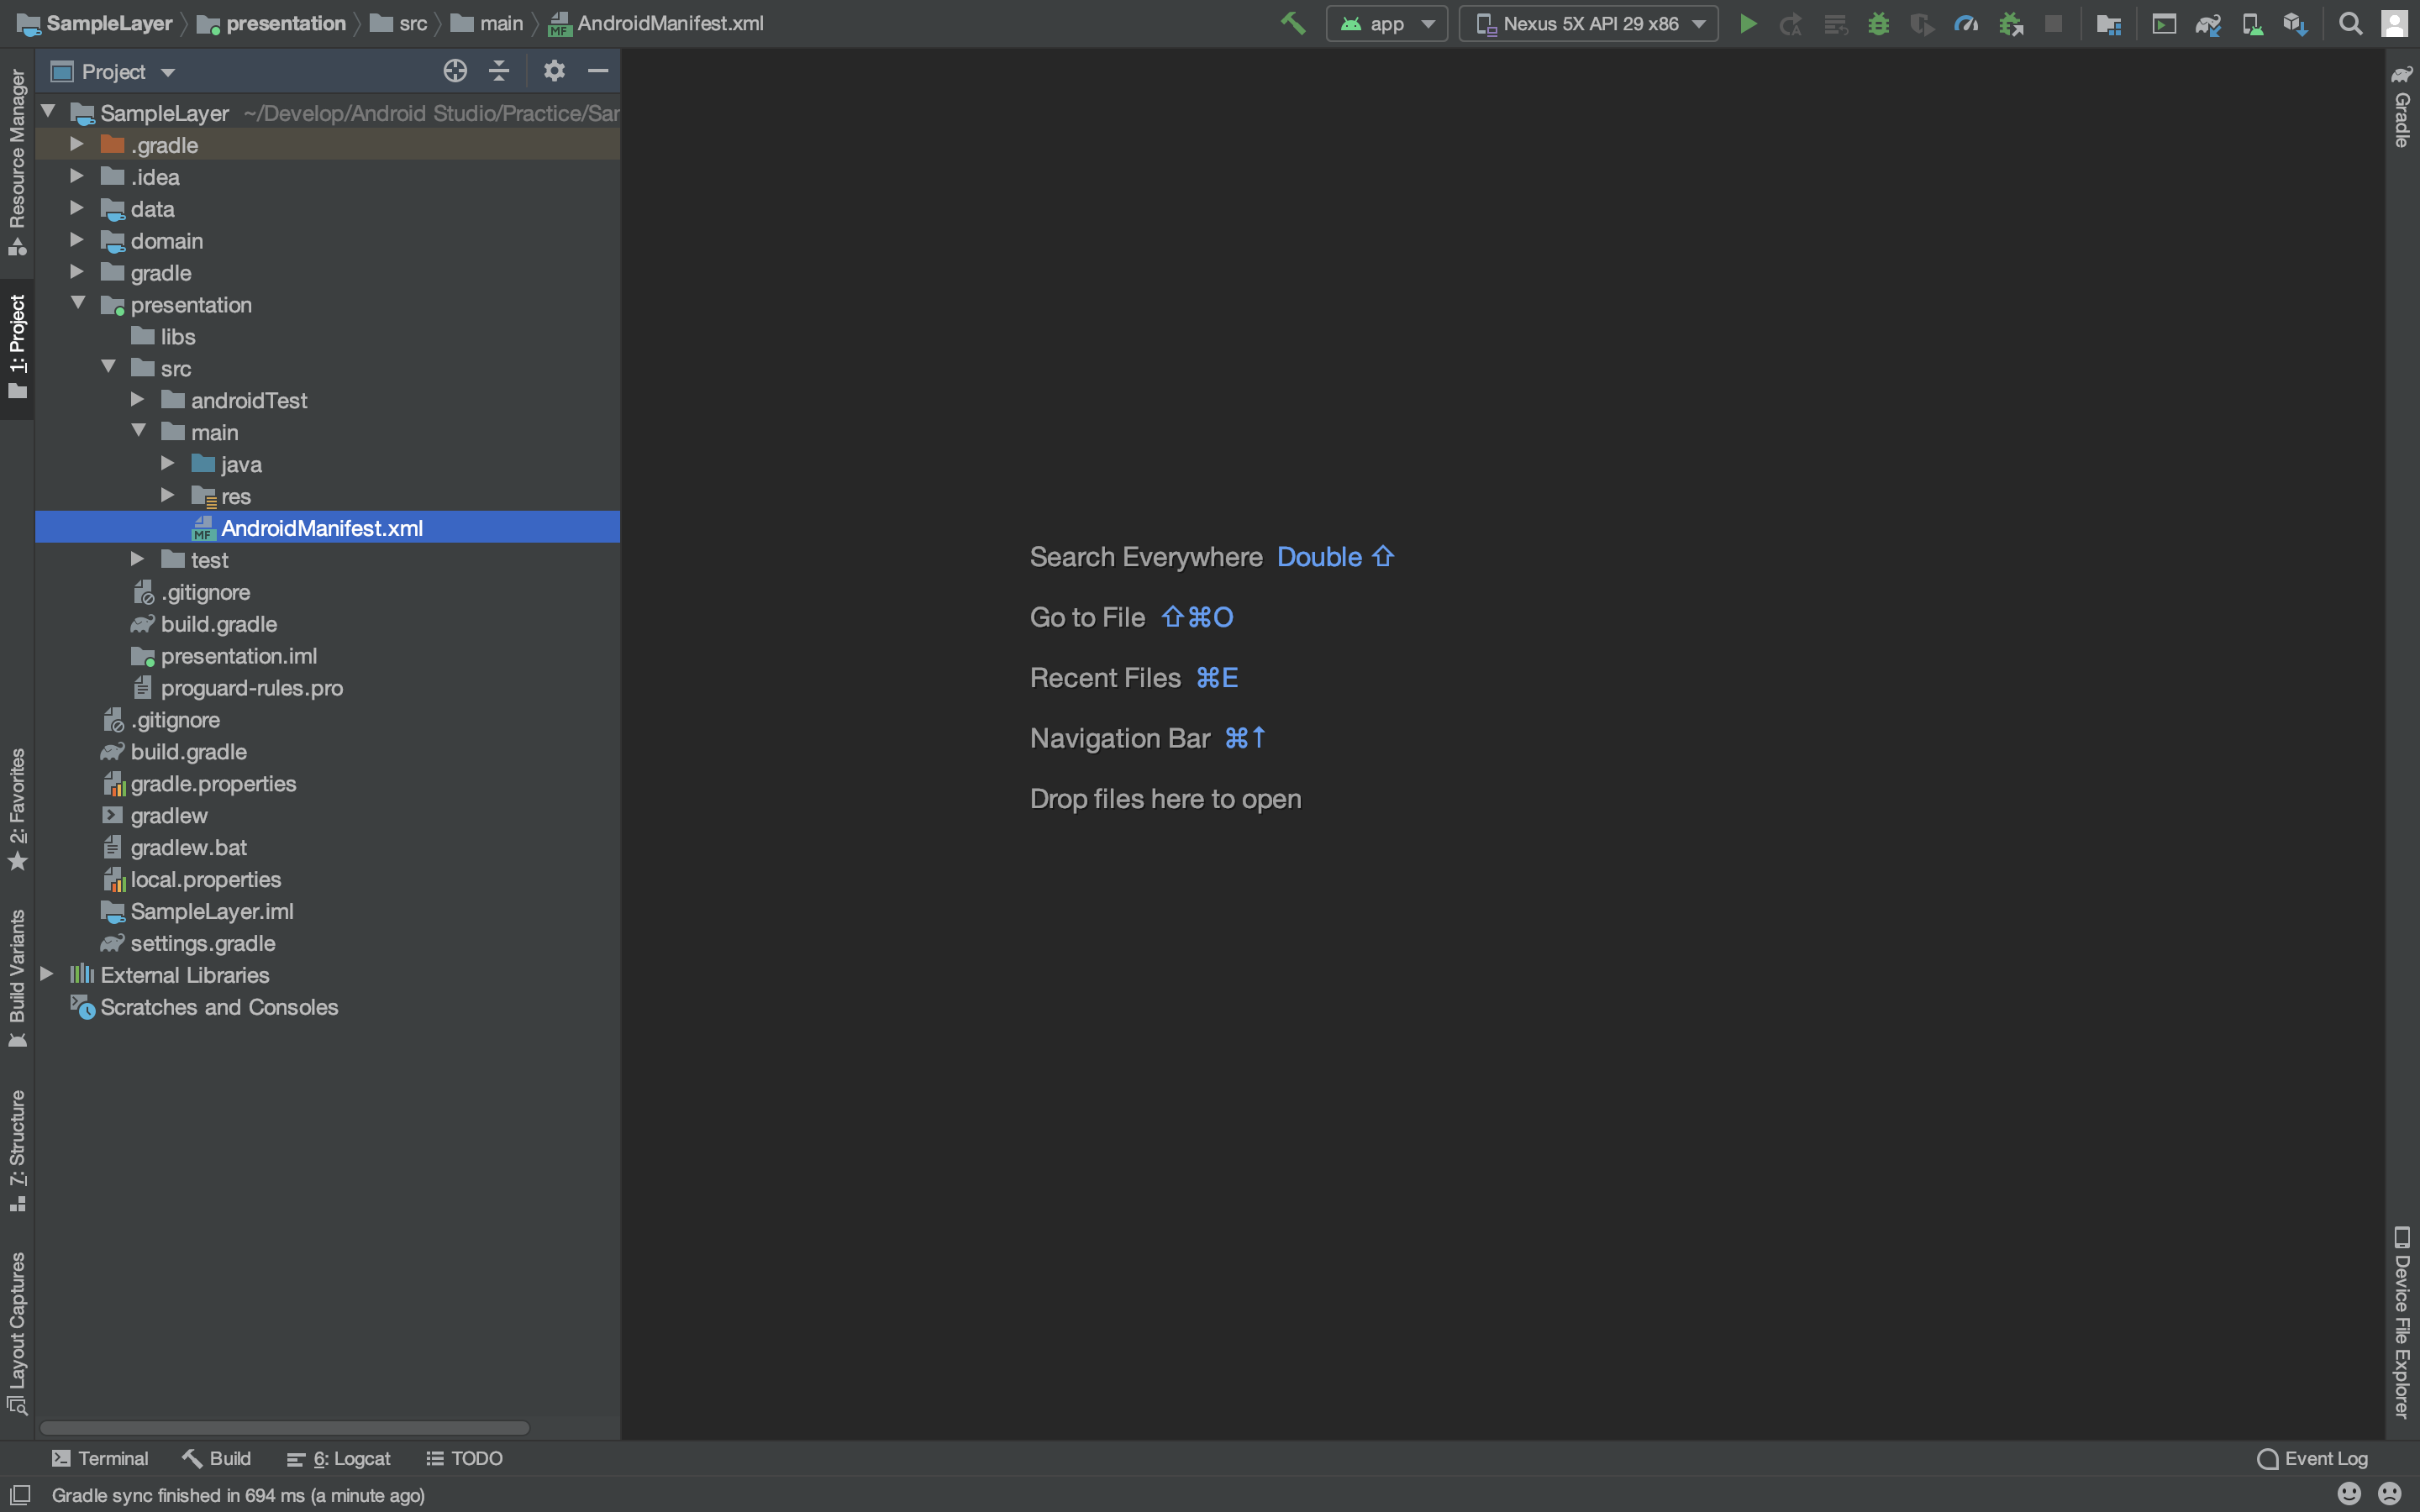
Task: Click the Make Project hammer icon
Action: pyautogui.click(x=1292, y=24)
